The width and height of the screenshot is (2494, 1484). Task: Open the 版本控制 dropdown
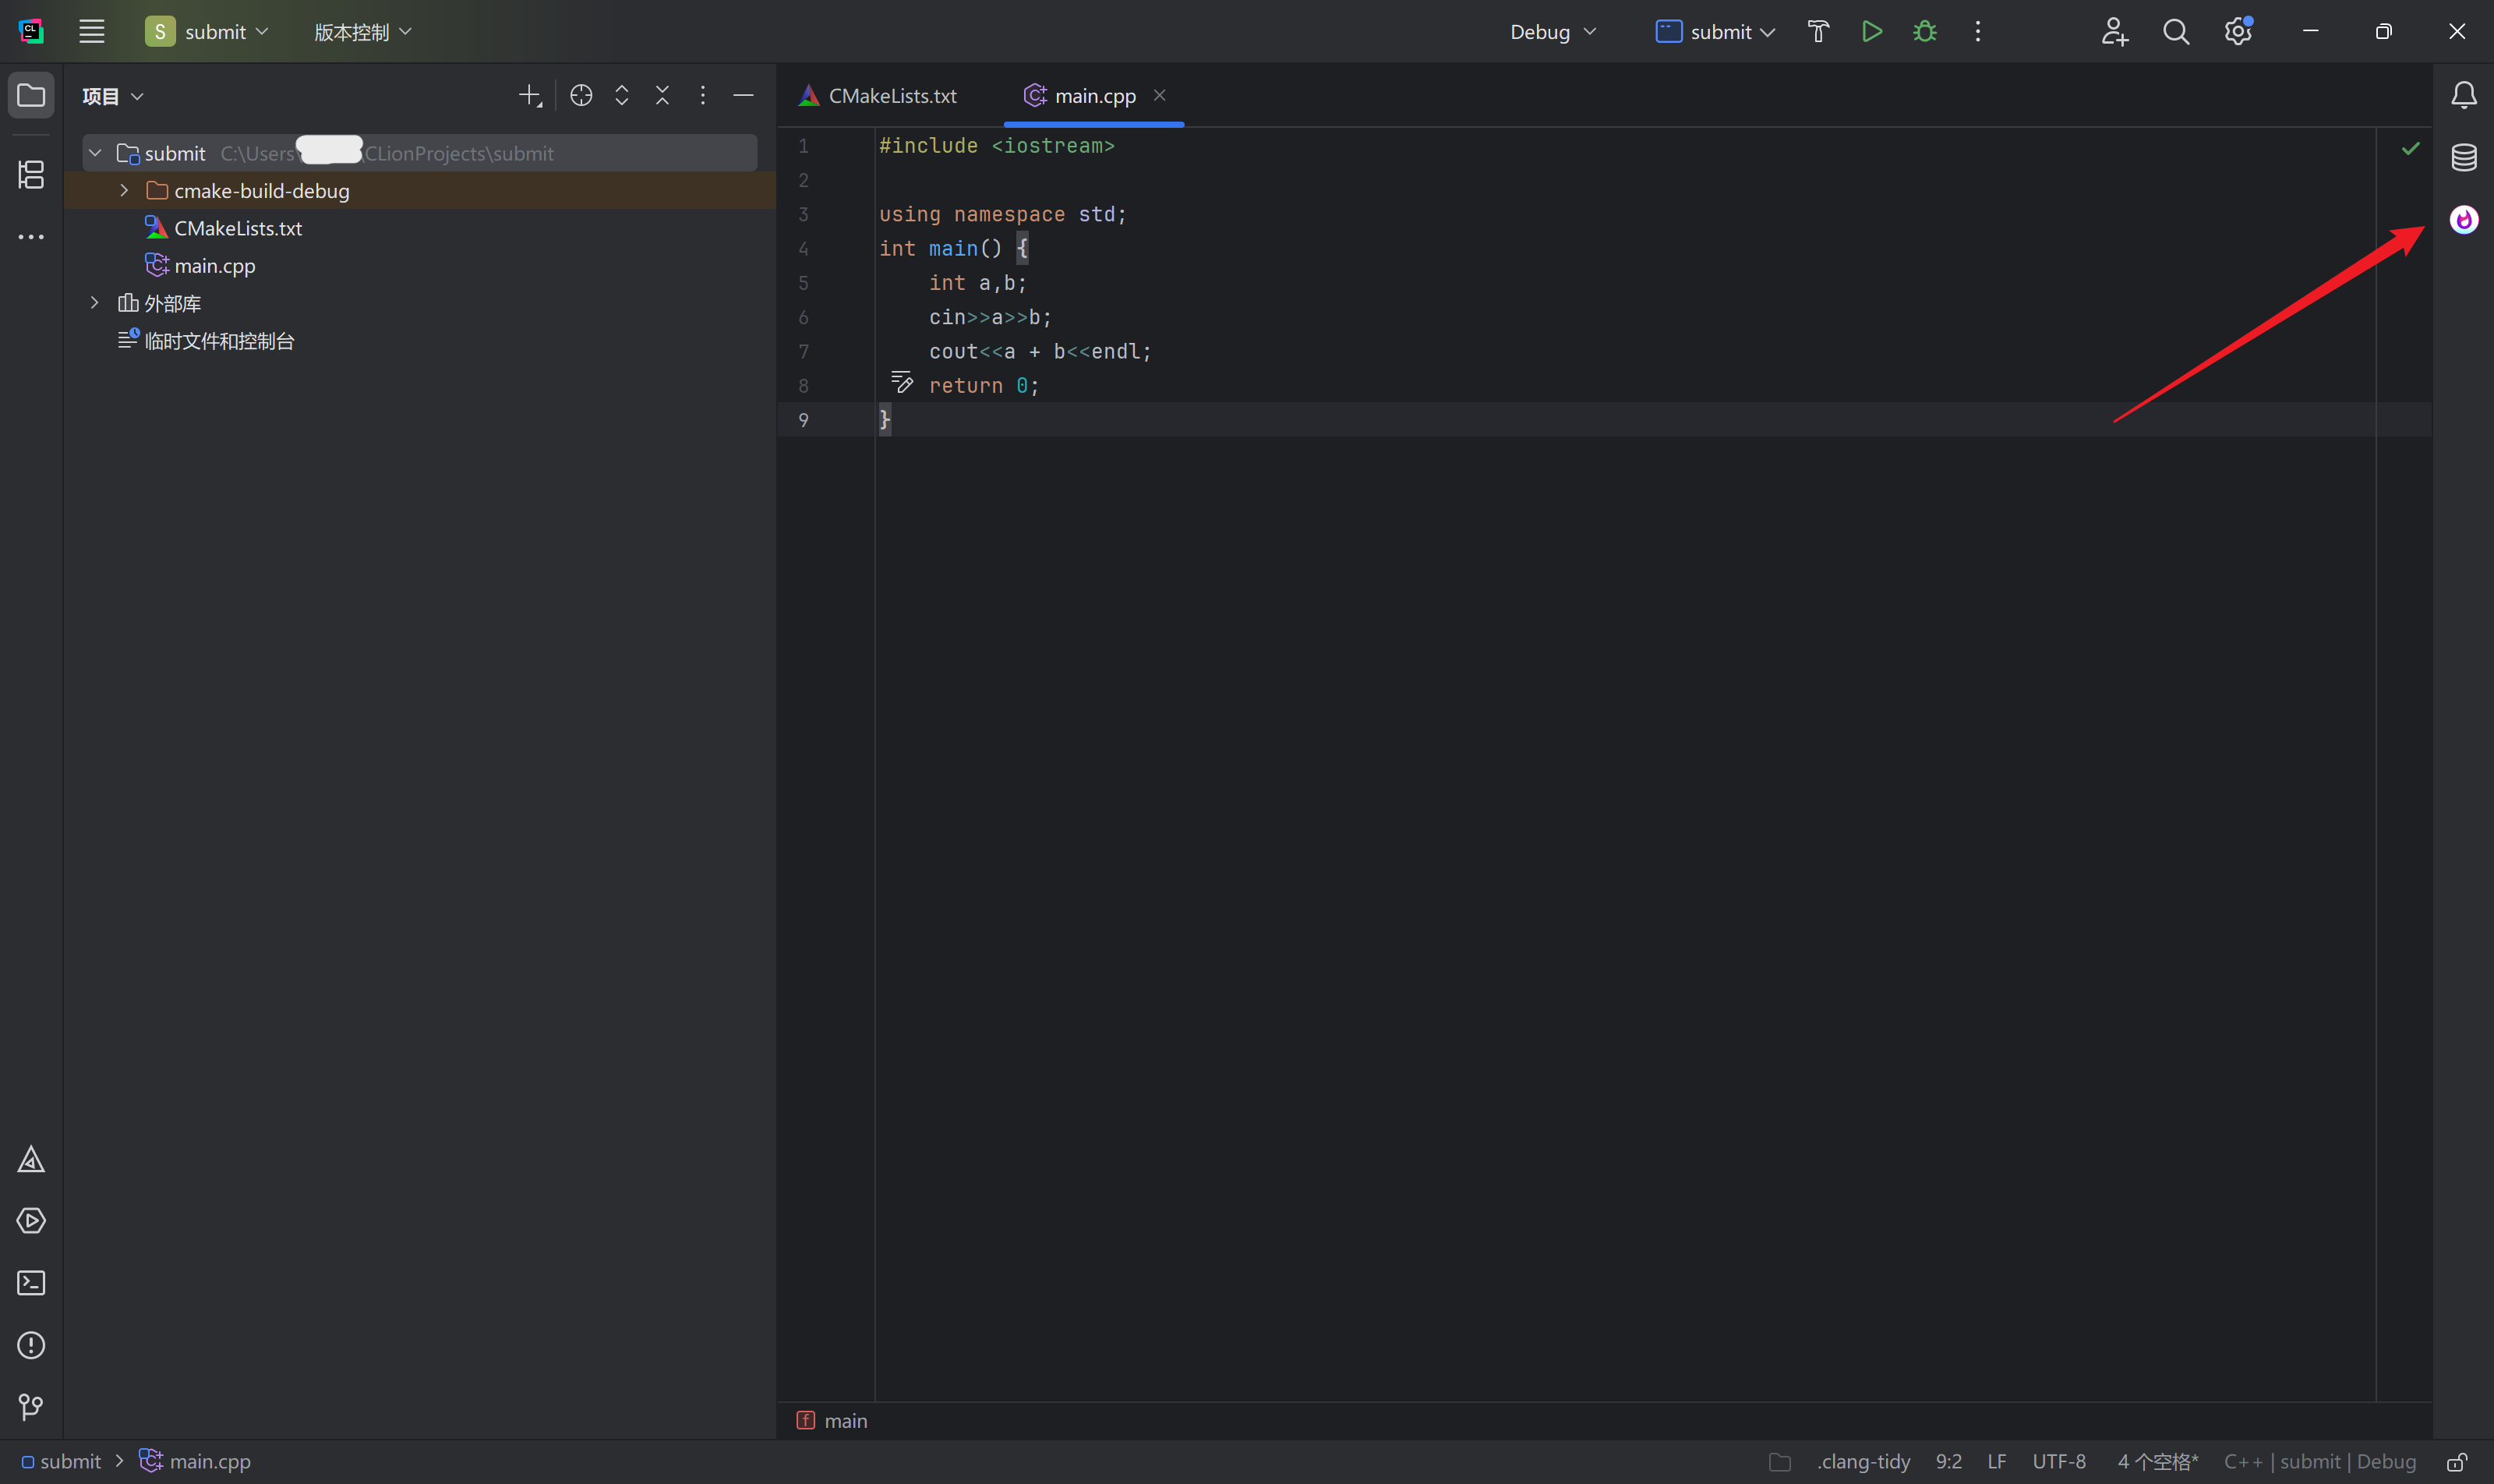[362, 31]
